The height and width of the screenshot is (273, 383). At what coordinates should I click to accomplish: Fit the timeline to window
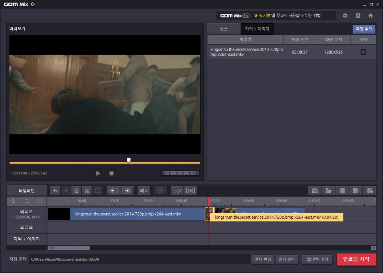40,201
